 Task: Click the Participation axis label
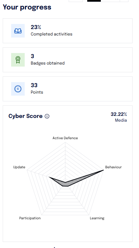(30, 218)
